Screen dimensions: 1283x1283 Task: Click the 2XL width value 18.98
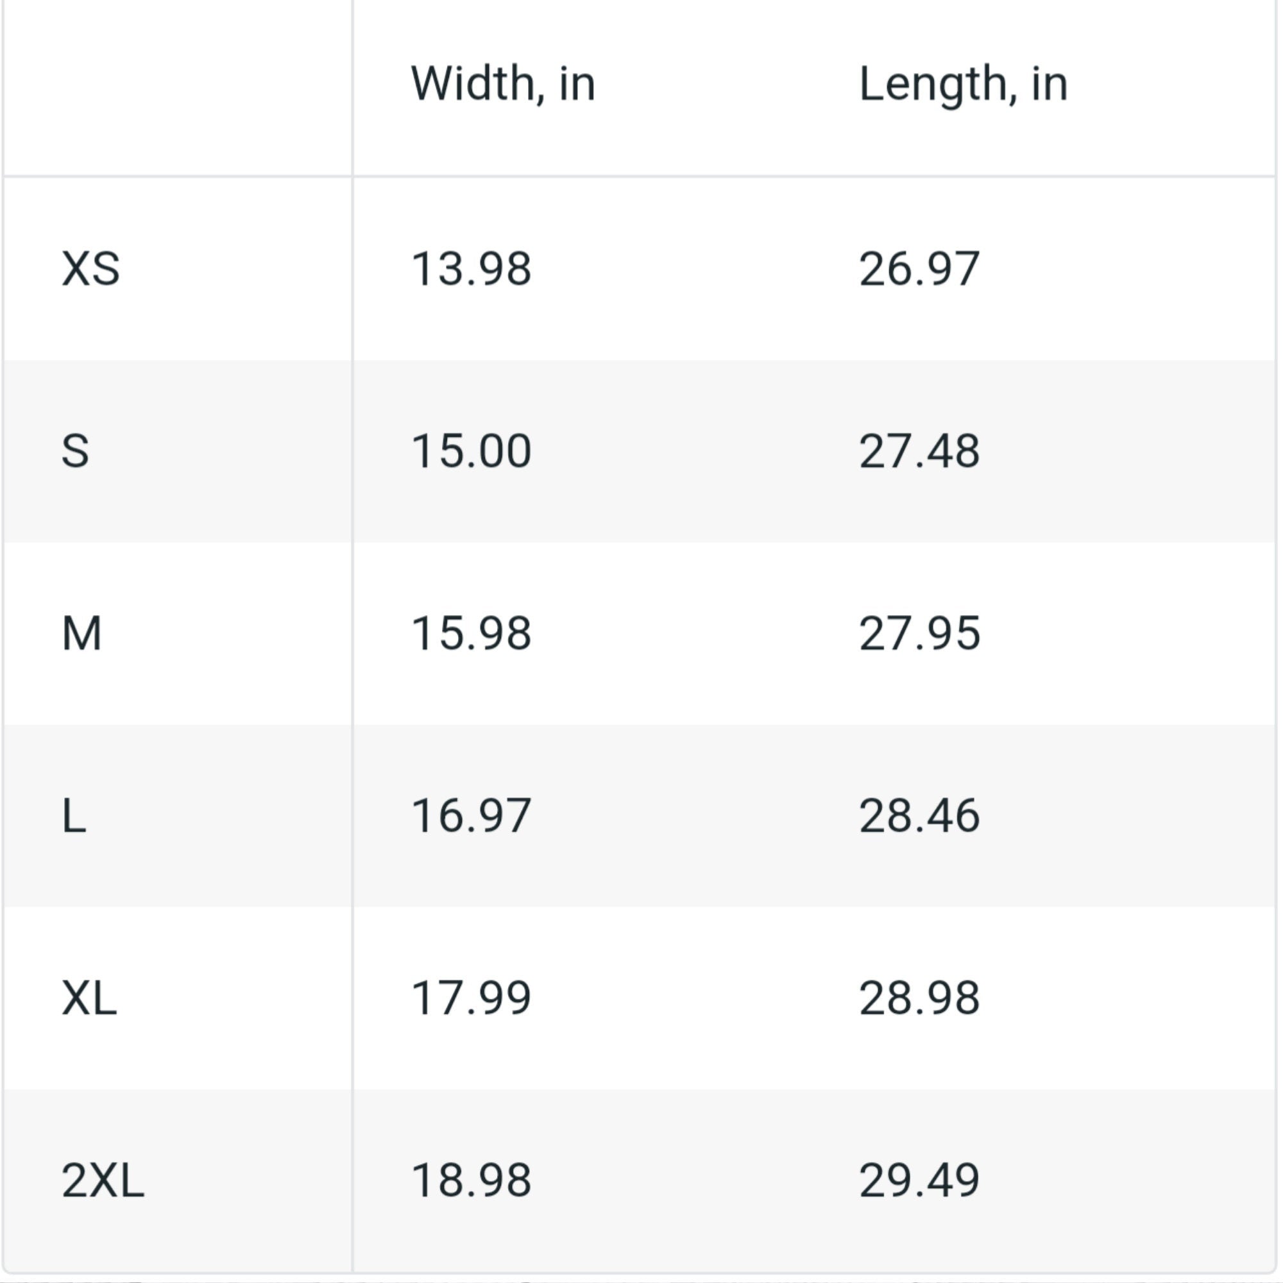472,1180
